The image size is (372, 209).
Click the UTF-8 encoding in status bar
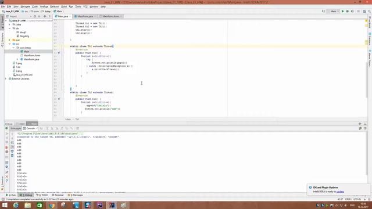pos(356,199)
